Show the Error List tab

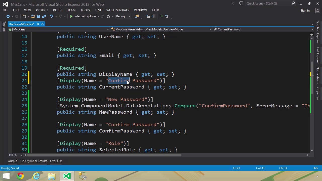pos(56,161)
